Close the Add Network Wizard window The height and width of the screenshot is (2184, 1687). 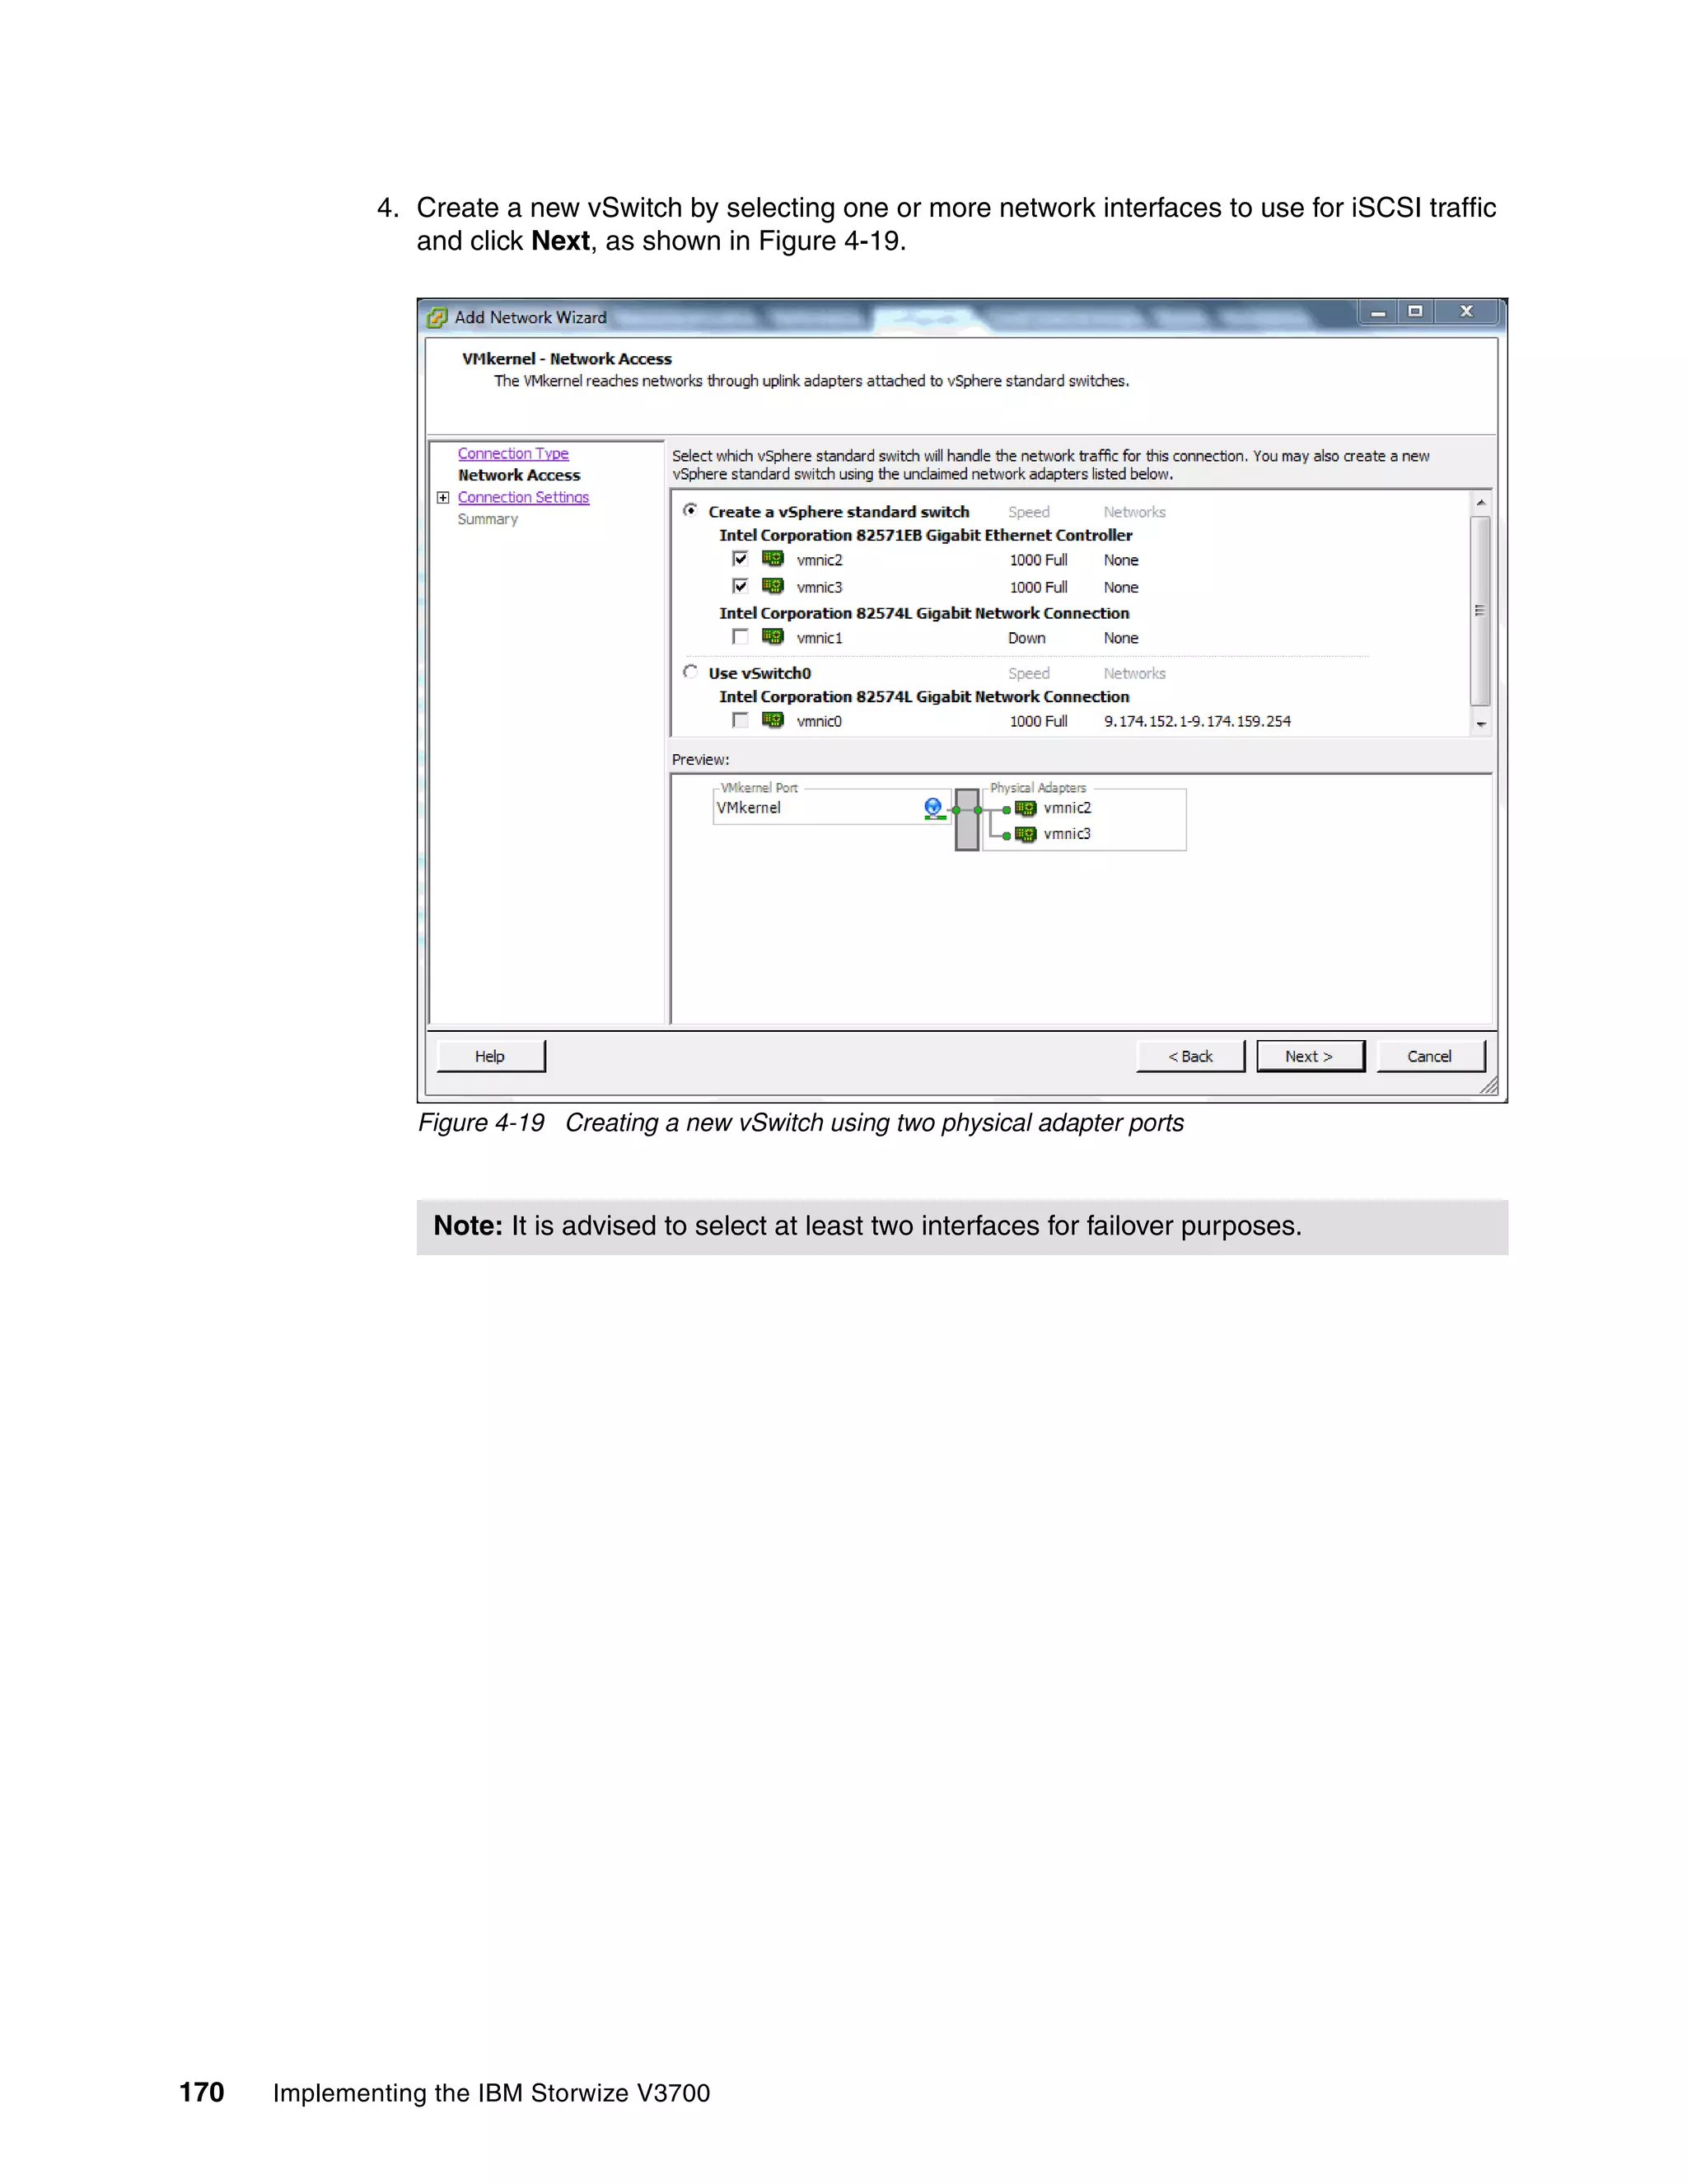point(1467,312)
